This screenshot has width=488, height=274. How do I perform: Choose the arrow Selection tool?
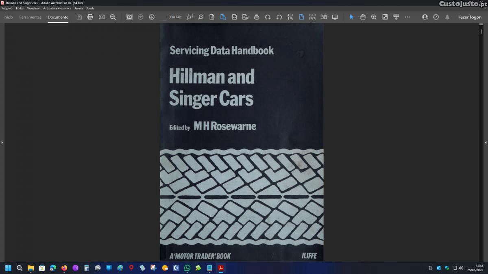[x=352, y=17]
